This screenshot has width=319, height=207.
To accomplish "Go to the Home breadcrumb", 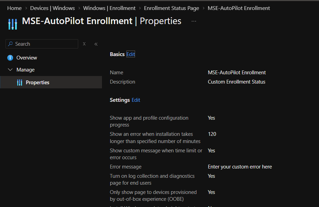I will pos(14,8).
